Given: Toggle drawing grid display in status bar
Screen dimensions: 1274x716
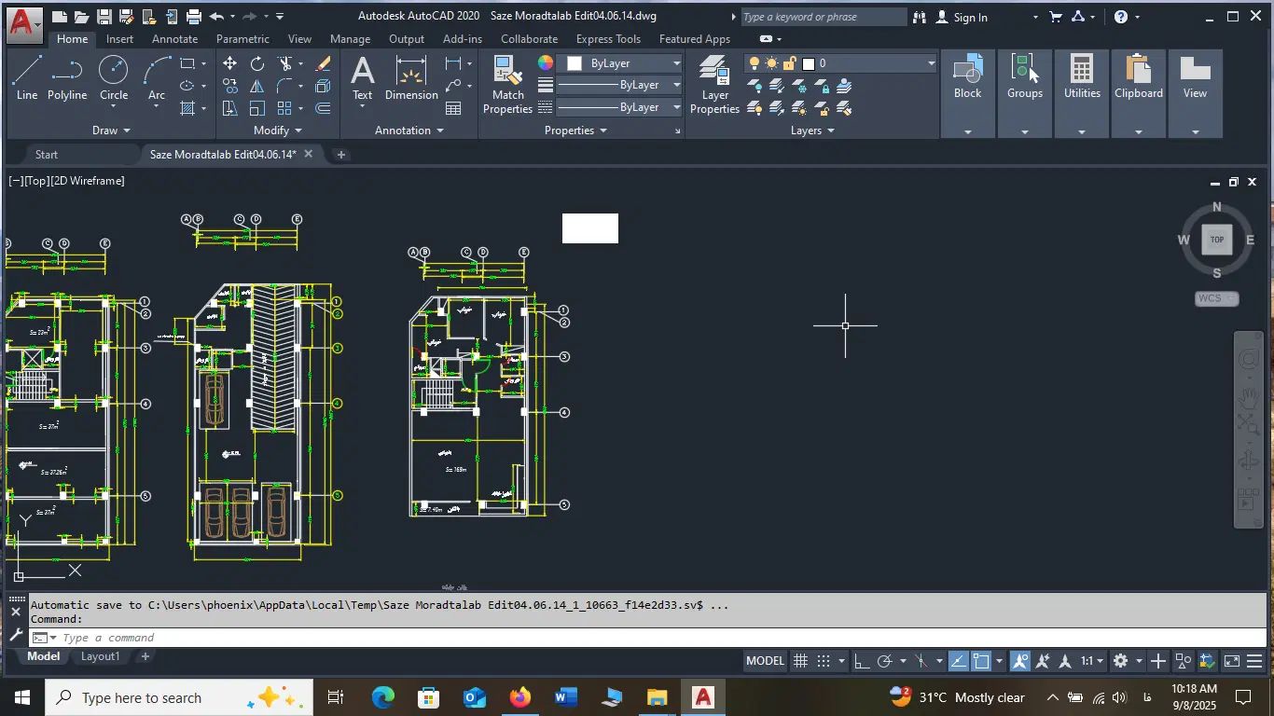Looking at the screenshot, I should tap(800, 661).
